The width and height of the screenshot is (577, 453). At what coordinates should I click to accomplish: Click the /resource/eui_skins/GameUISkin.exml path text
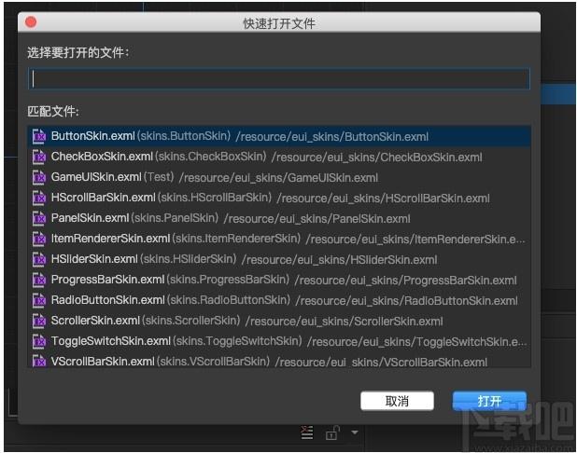tap(278, 178)
